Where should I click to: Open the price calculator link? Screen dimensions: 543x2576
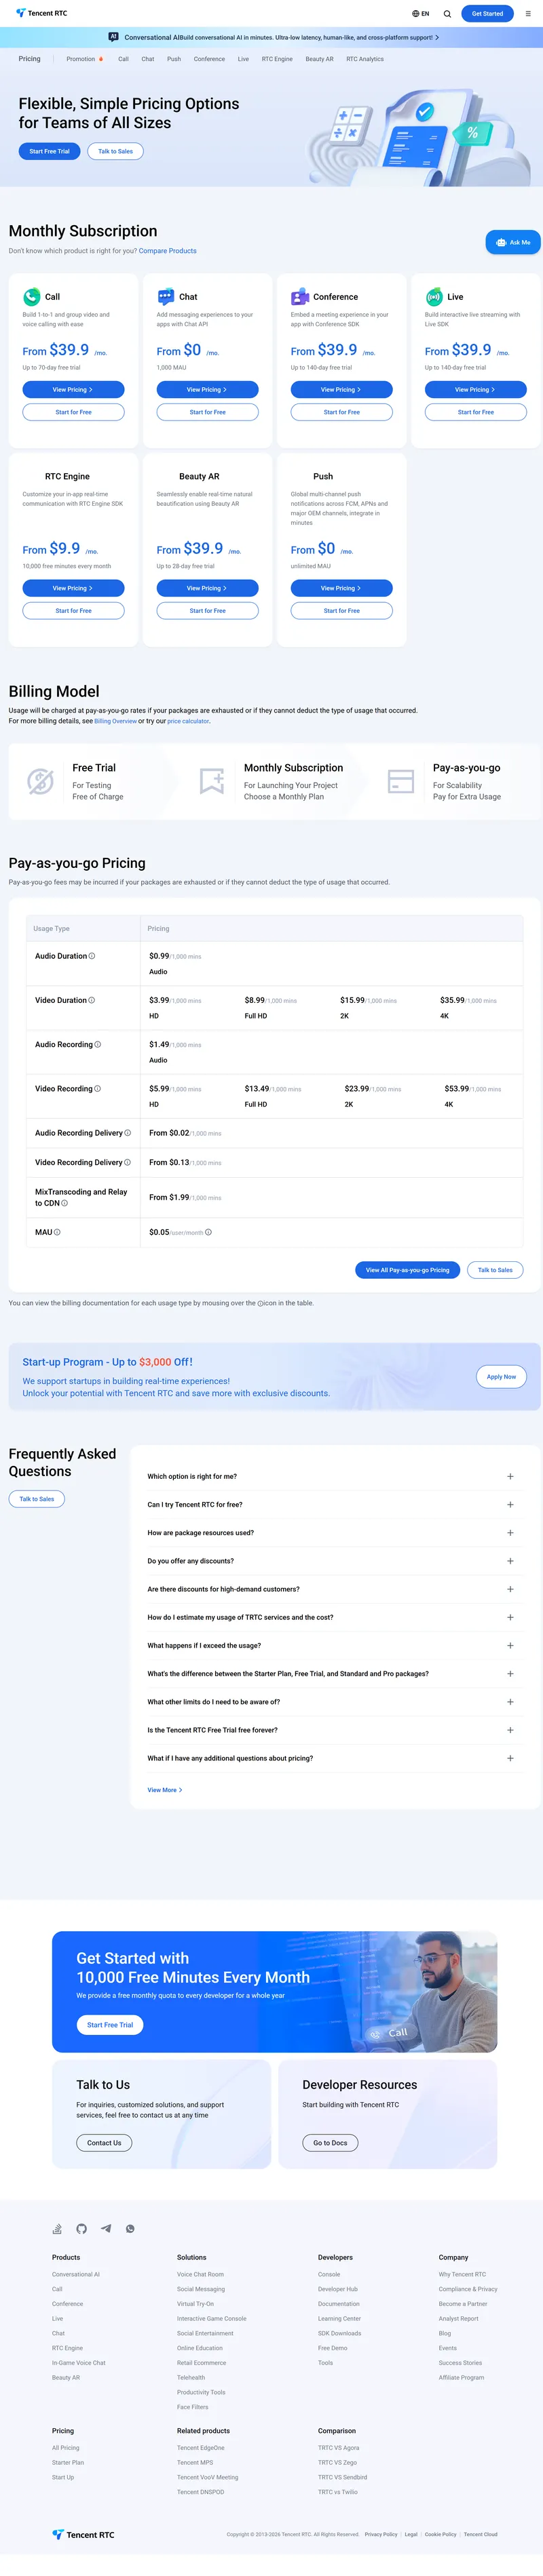pyautogui.click(x=188, y=721)
